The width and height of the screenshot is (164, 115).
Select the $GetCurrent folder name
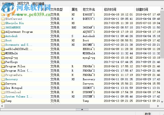[x=14, y=19]
